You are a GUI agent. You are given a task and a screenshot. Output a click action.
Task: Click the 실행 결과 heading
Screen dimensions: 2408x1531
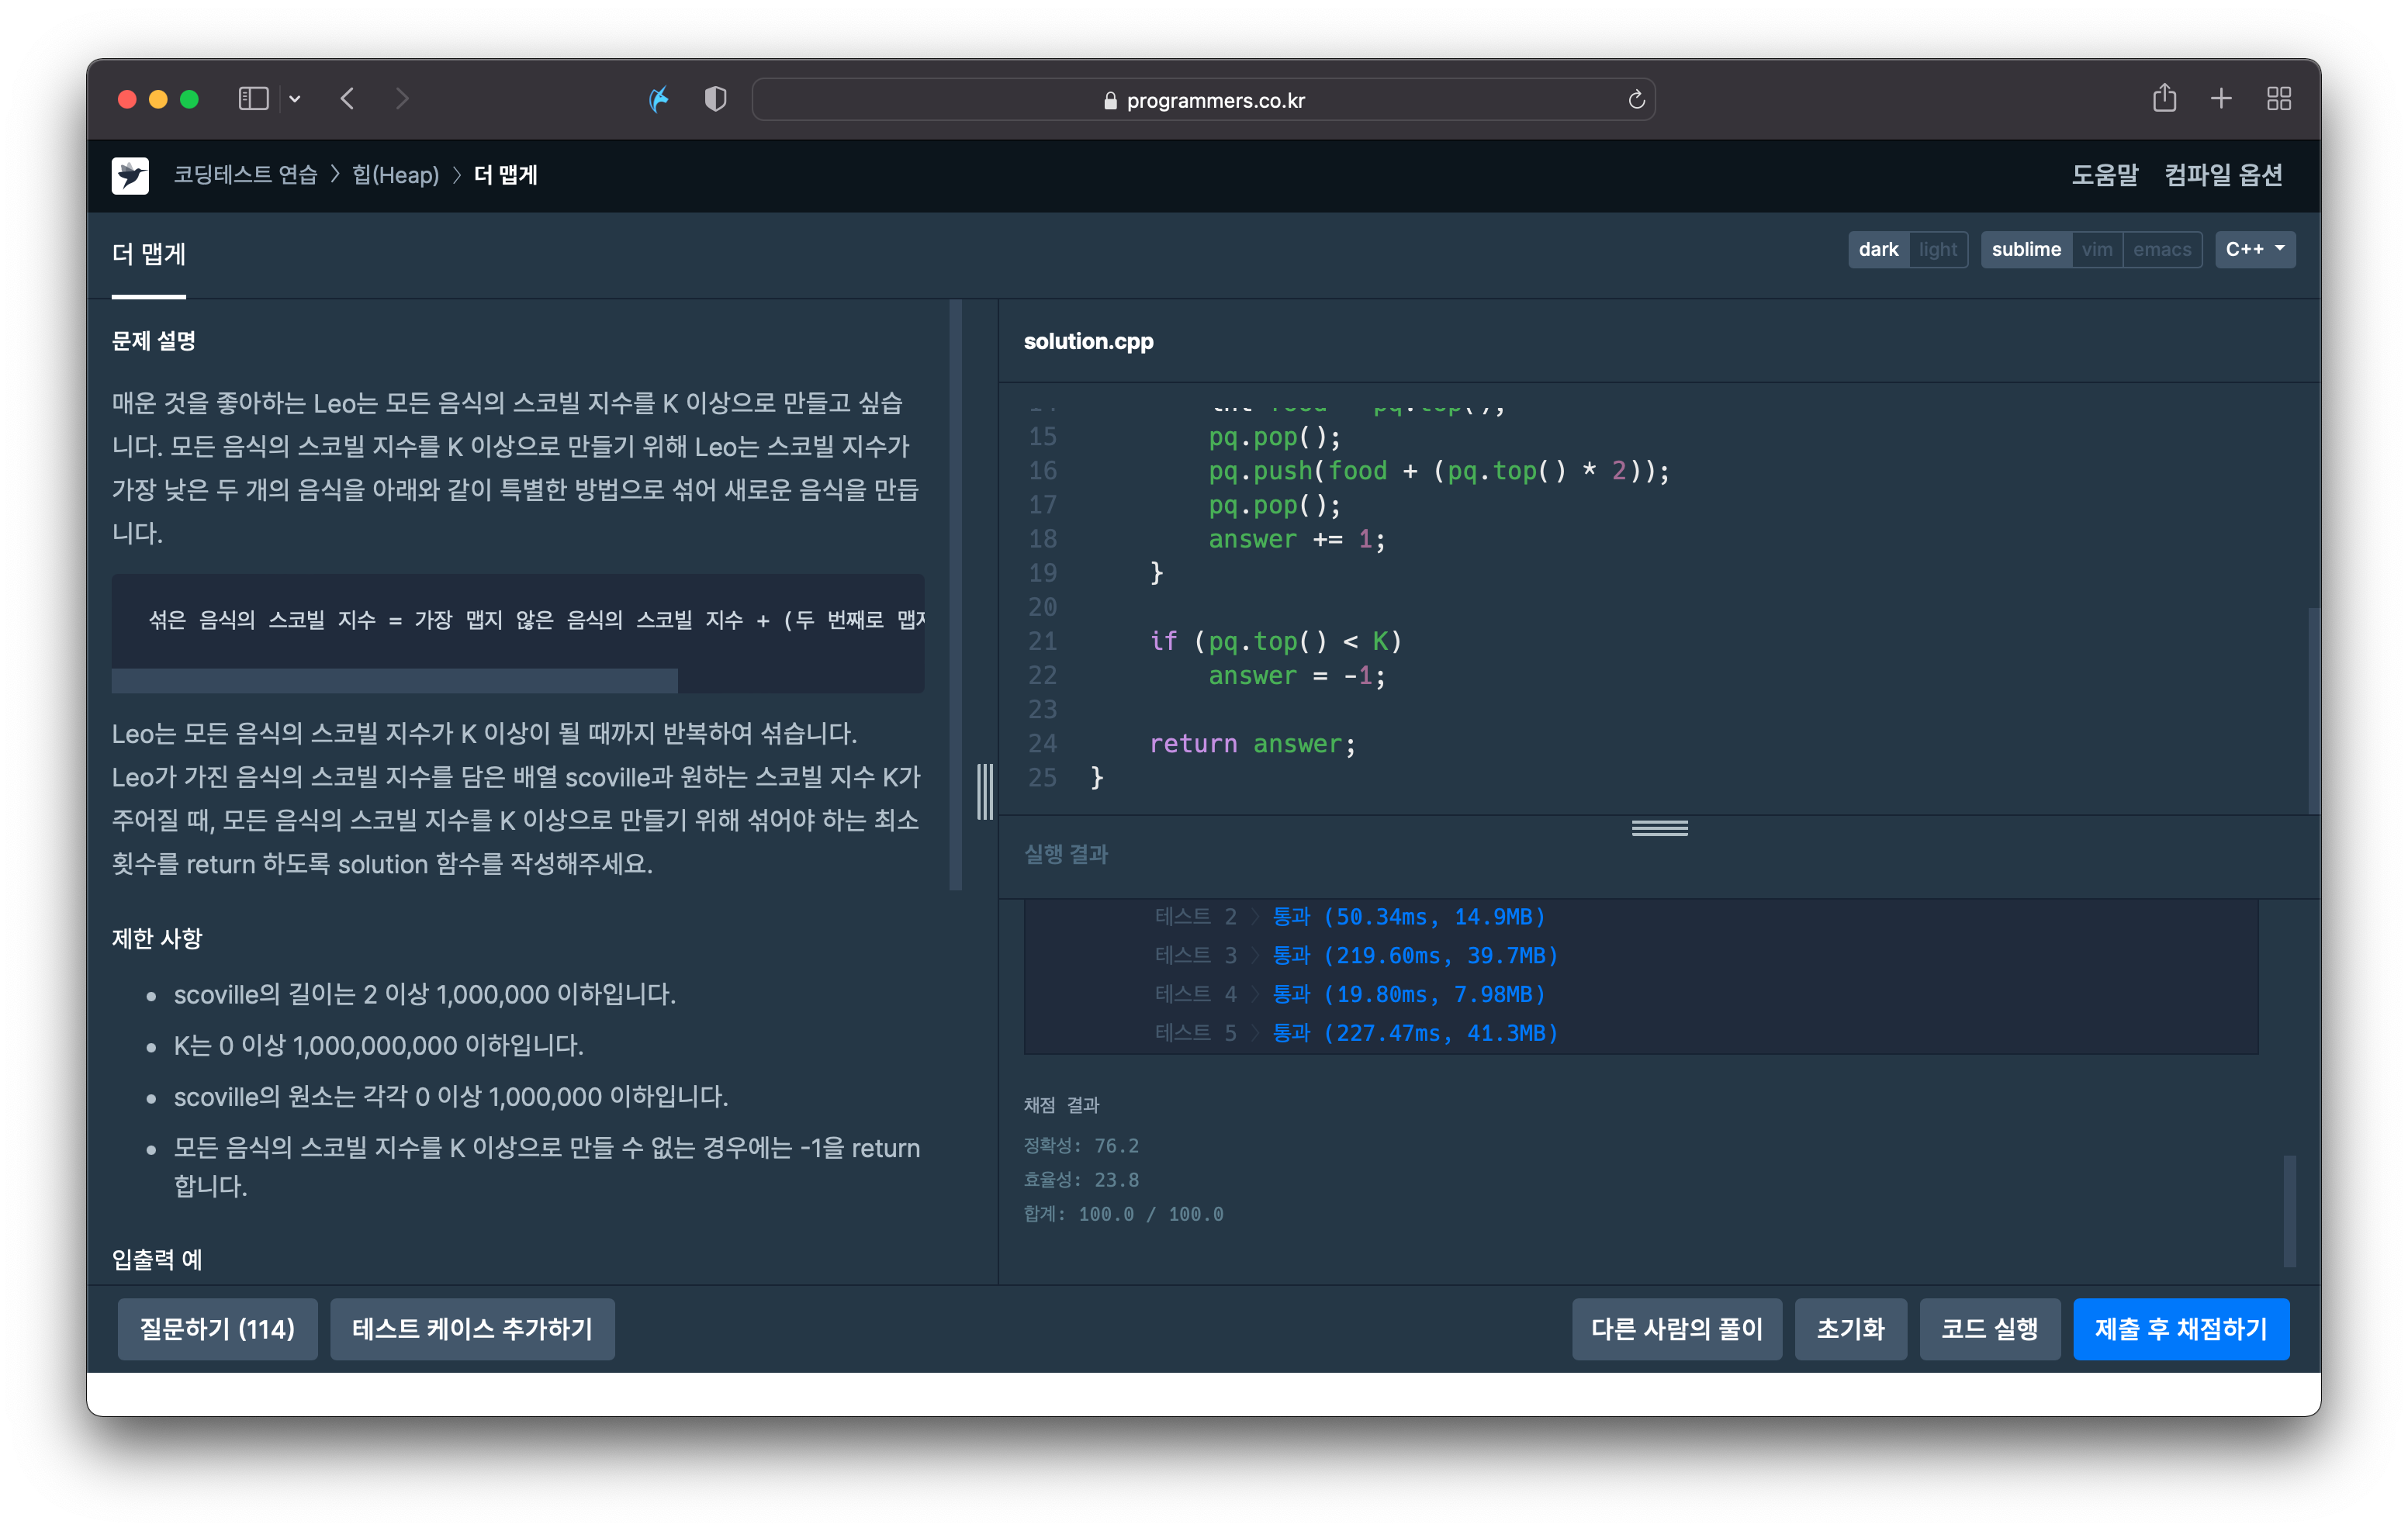(1066, 854)
